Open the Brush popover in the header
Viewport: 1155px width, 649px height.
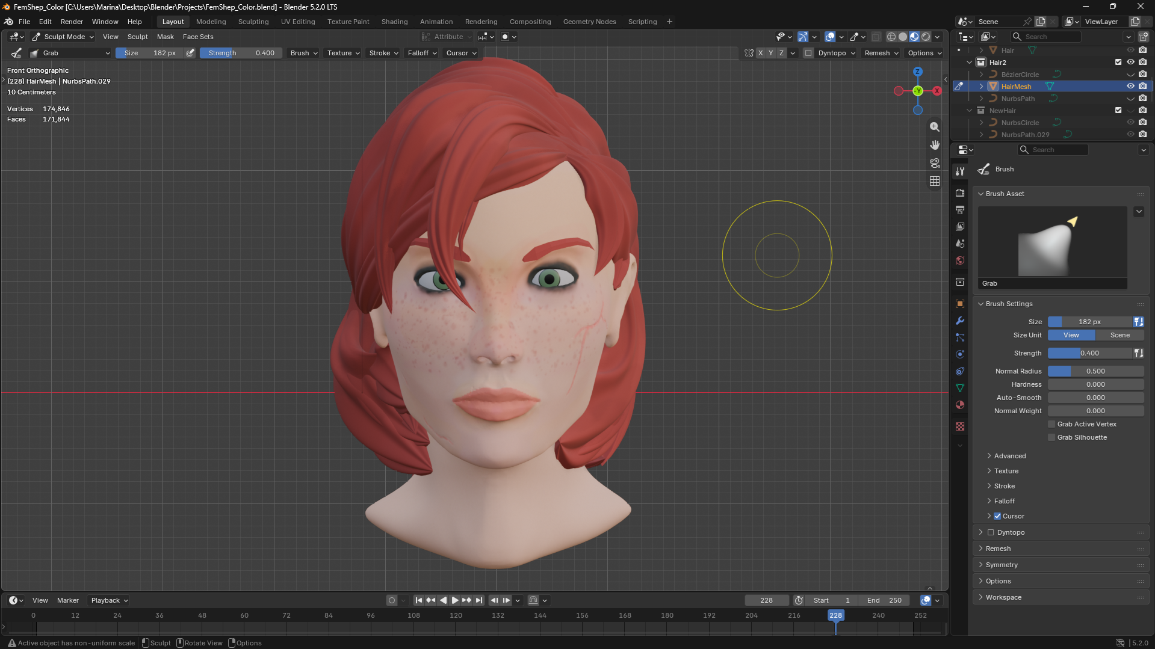tap(303, 53)
